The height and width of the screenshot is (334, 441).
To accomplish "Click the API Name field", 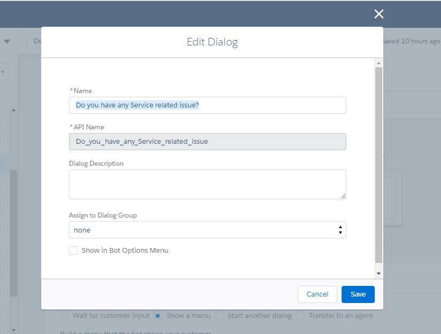I will pyautogui.click(x=207, y=142).
